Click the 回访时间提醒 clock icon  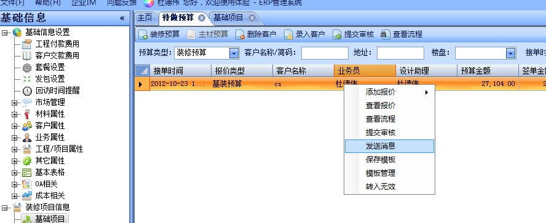click(x=27, y=91)
